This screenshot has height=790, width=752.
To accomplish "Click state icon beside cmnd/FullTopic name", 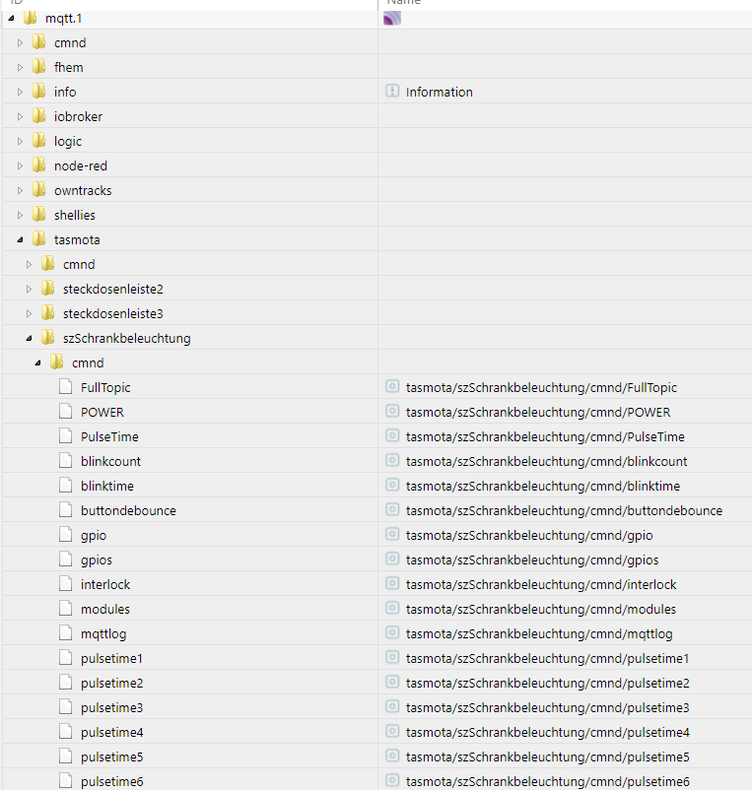I will coord(392,387).
